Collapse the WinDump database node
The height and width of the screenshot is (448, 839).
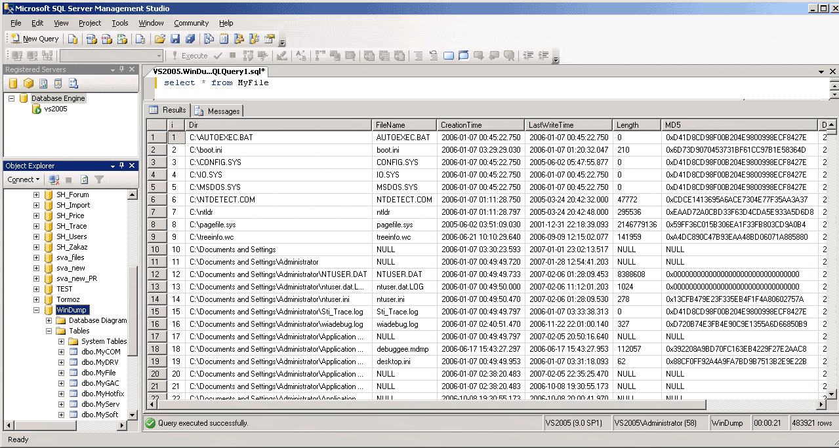click(x=37, y=310)
